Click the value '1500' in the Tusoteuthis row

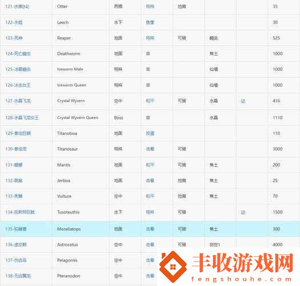click(278, 212)
